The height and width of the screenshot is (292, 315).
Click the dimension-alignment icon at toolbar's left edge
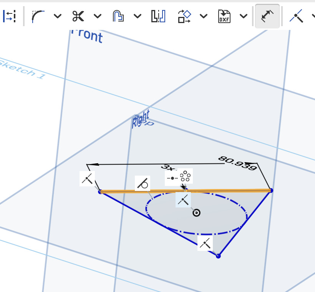coord(9,16)
